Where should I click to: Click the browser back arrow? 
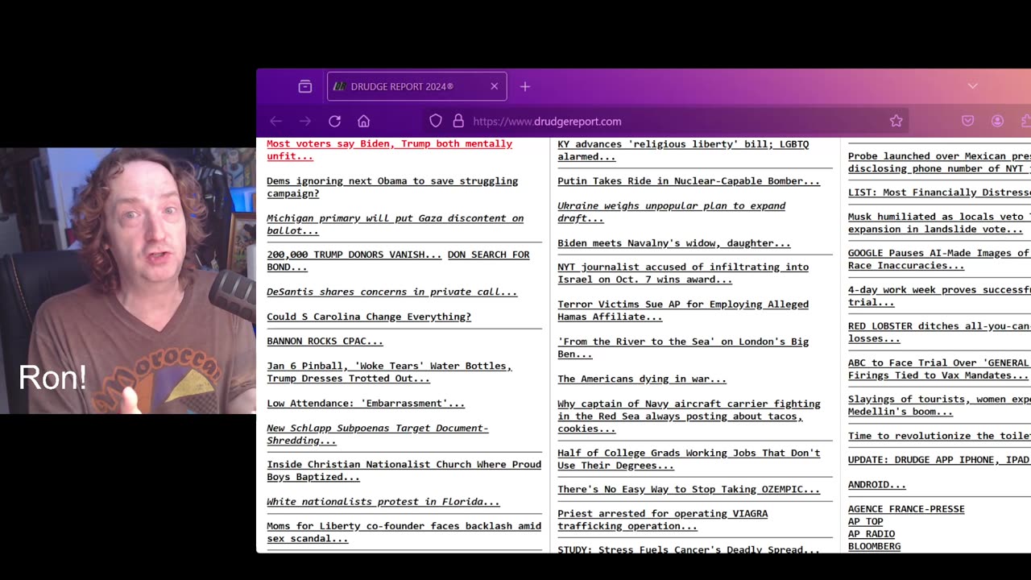point(276,121)
